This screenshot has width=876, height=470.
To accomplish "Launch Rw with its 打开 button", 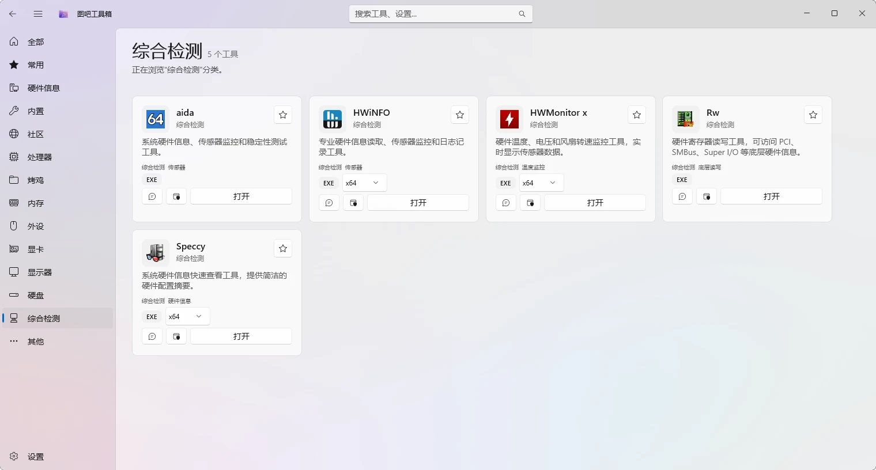I will [x=772, y=196].
